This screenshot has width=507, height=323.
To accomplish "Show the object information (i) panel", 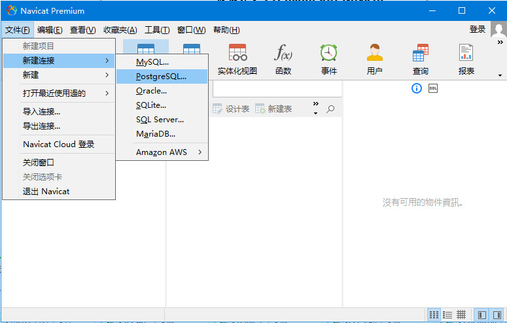I will [x=417, y=88].
